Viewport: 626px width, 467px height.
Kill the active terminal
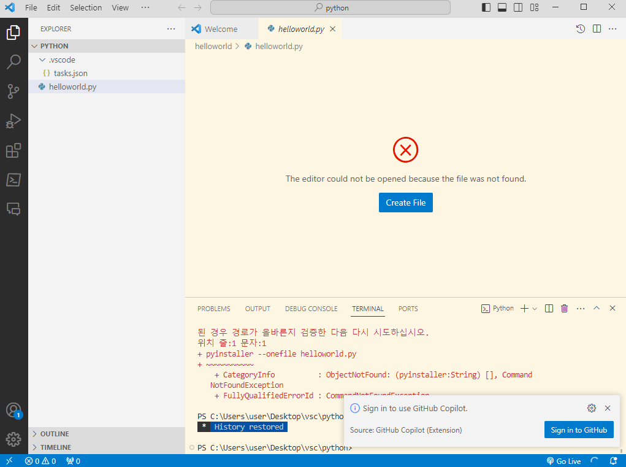pos(564,308)
